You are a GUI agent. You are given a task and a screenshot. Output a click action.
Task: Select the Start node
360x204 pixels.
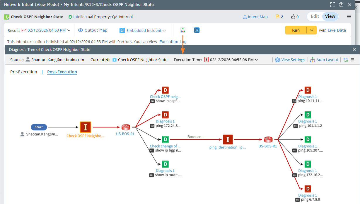pos(39,127)
